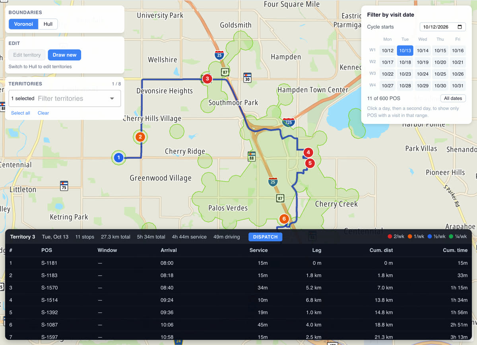Select stop row S-1392
The height and width of the screenshot is (345, 477).
coord(238,312)
